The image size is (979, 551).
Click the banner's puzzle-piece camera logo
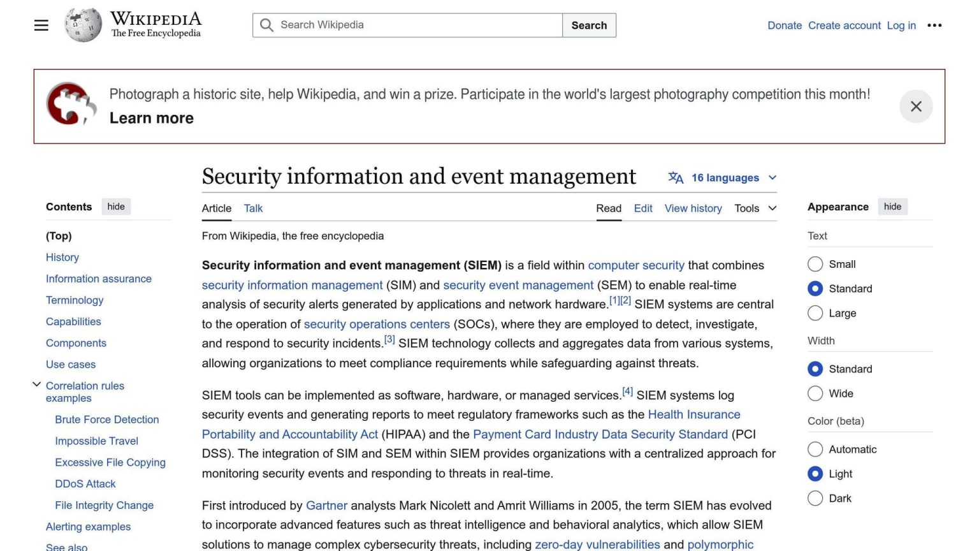click(x=71, y=104)
